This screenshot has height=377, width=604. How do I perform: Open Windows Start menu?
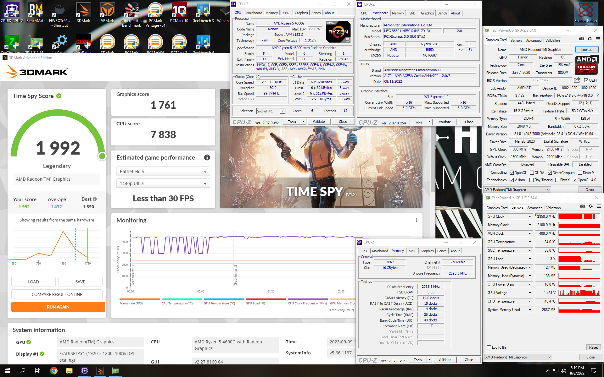pyautogui.click(x=8, y=371)
